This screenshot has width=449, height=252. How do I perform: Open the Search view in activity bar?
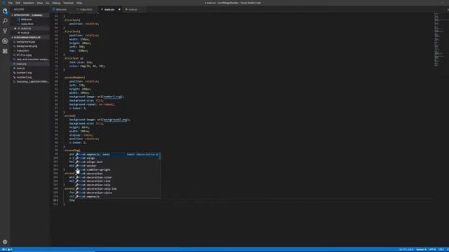(x=5, y=21)
